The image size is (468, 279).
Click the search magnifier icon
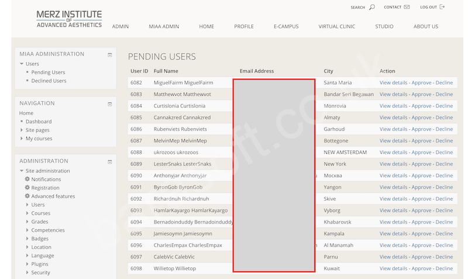[x=372, y=7]
